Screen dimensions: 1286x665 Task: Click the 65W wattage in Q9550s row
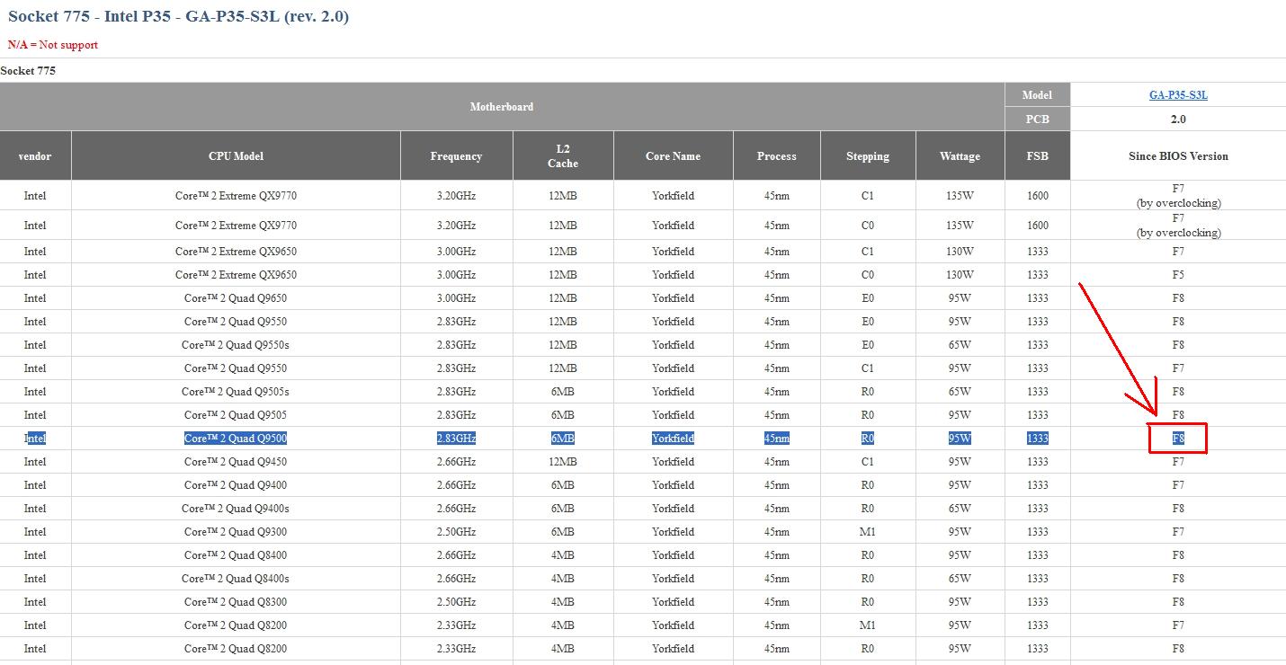coord(960,345)
